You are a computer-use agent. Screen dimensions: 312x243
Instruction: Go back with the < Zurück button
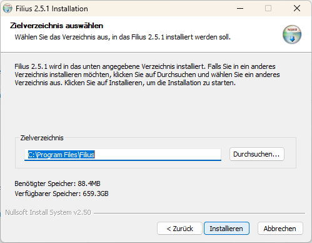[x=179, y=229]
